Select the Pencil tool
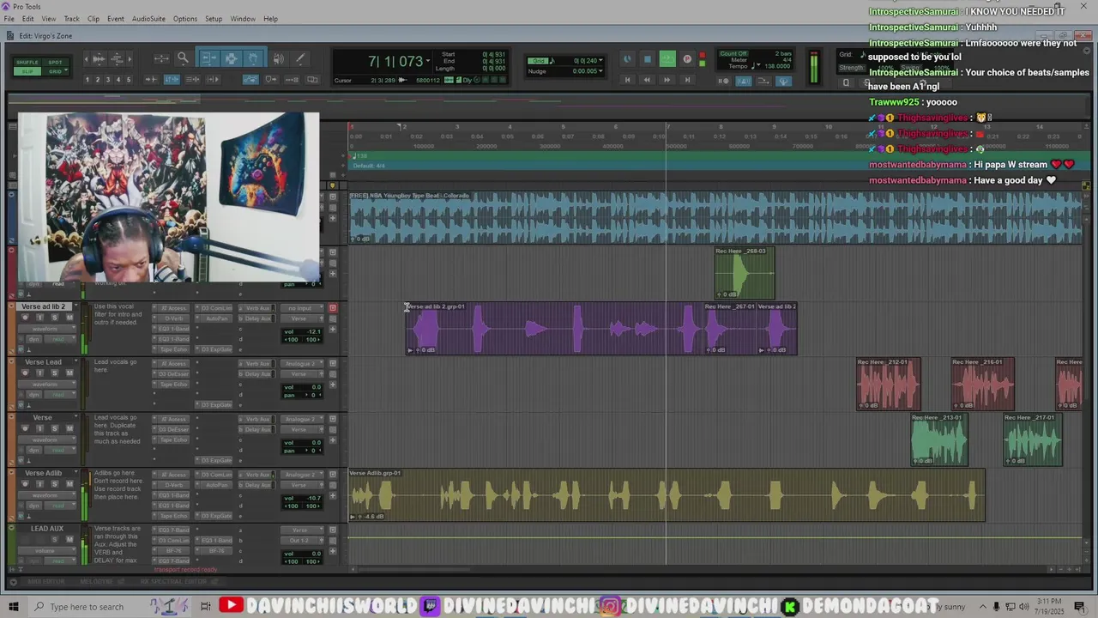 click(299, 58)
